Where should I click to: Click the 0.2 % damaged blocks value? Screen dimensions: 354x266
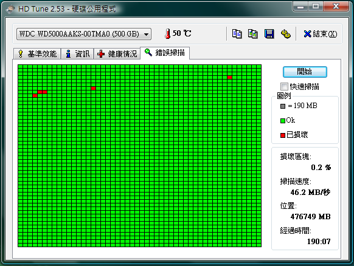point(321,167)
